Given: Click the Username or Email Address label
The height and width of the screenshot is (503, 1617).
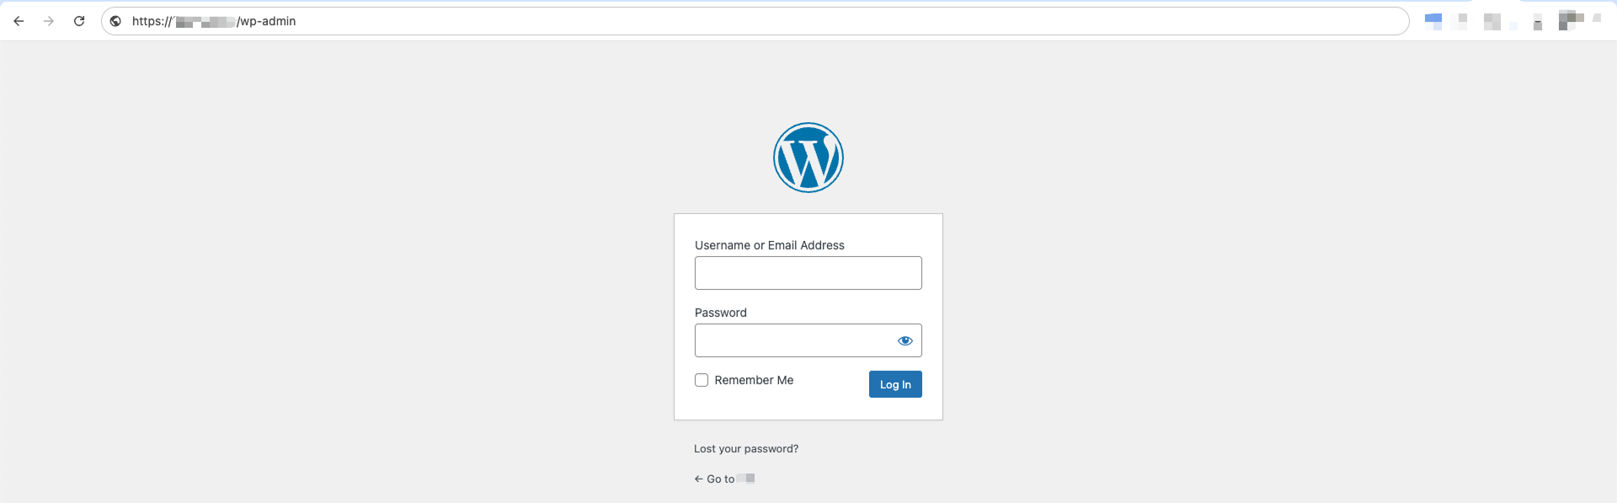Looking at the screenshot, I should point(770,245).
